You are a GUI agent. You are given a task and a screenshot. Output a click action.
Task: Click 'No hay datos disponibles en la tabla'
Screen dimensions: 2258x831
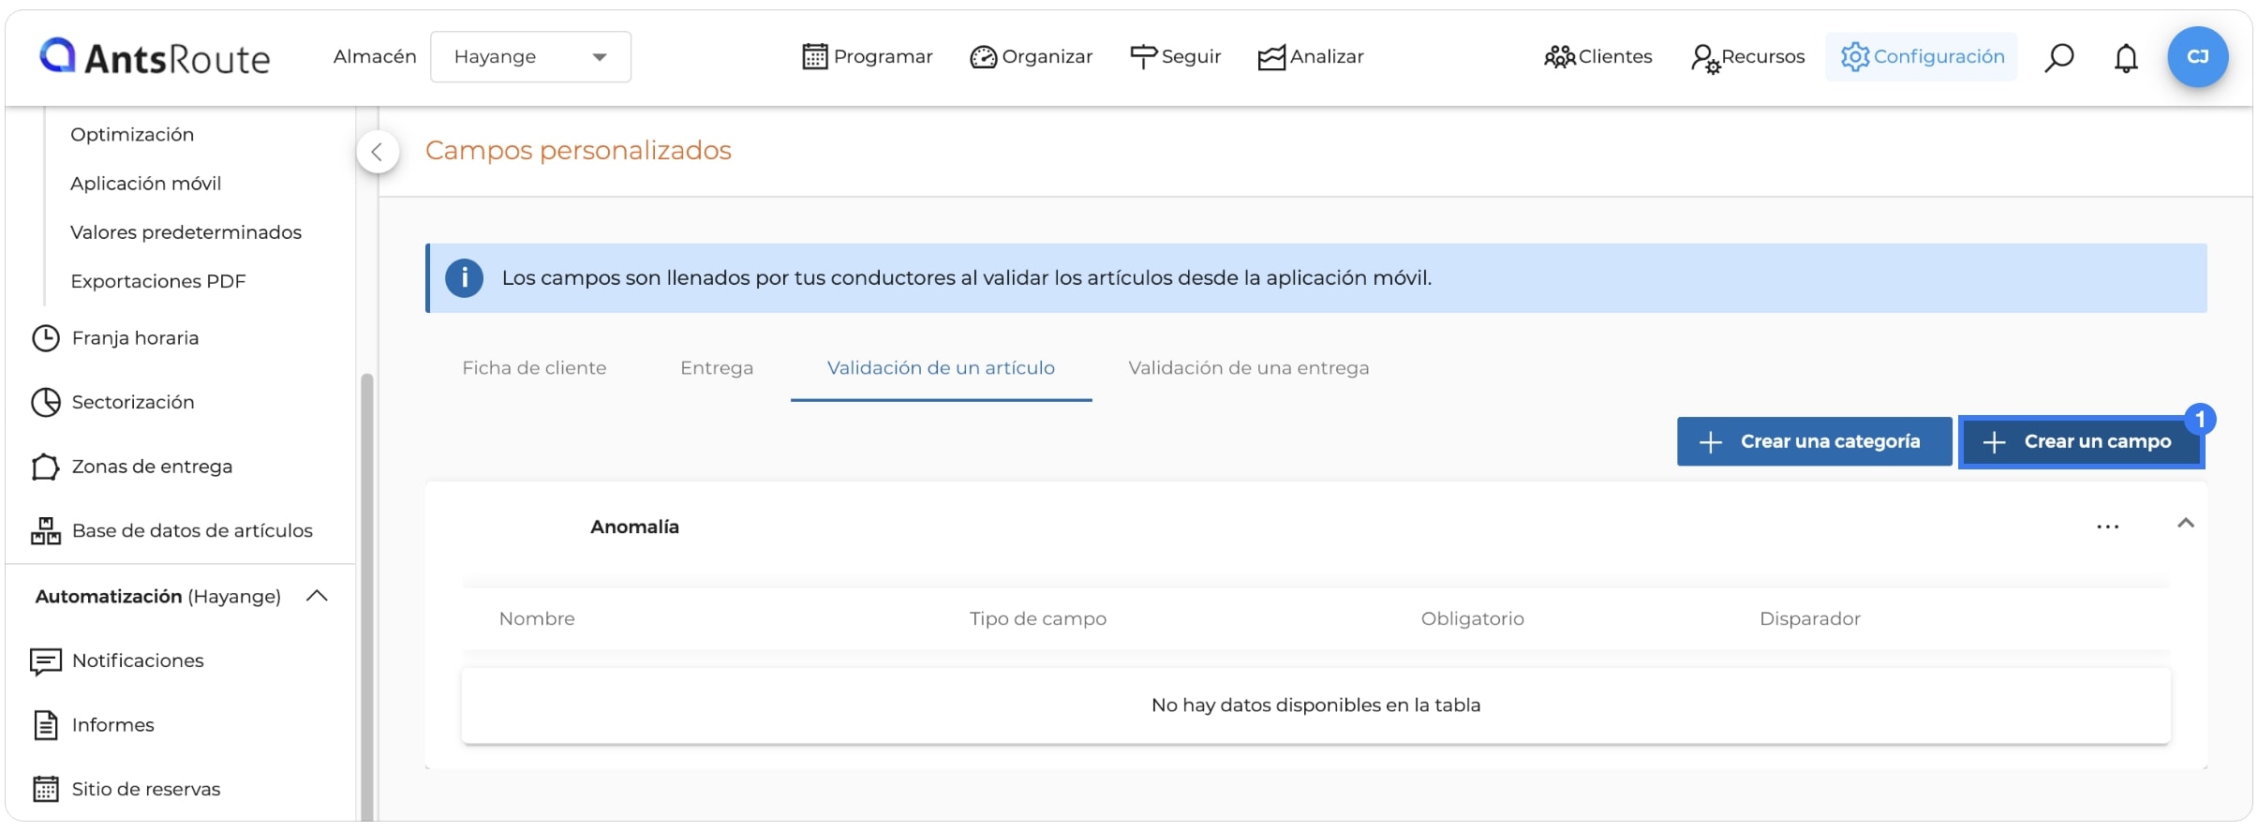1315,705
